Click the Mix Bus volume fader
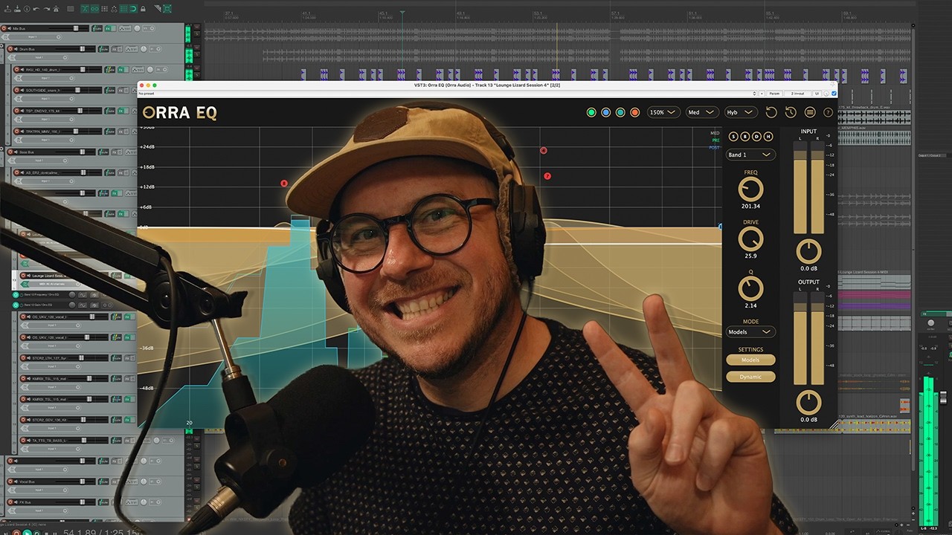952x535 pixels. pos(76,28)
